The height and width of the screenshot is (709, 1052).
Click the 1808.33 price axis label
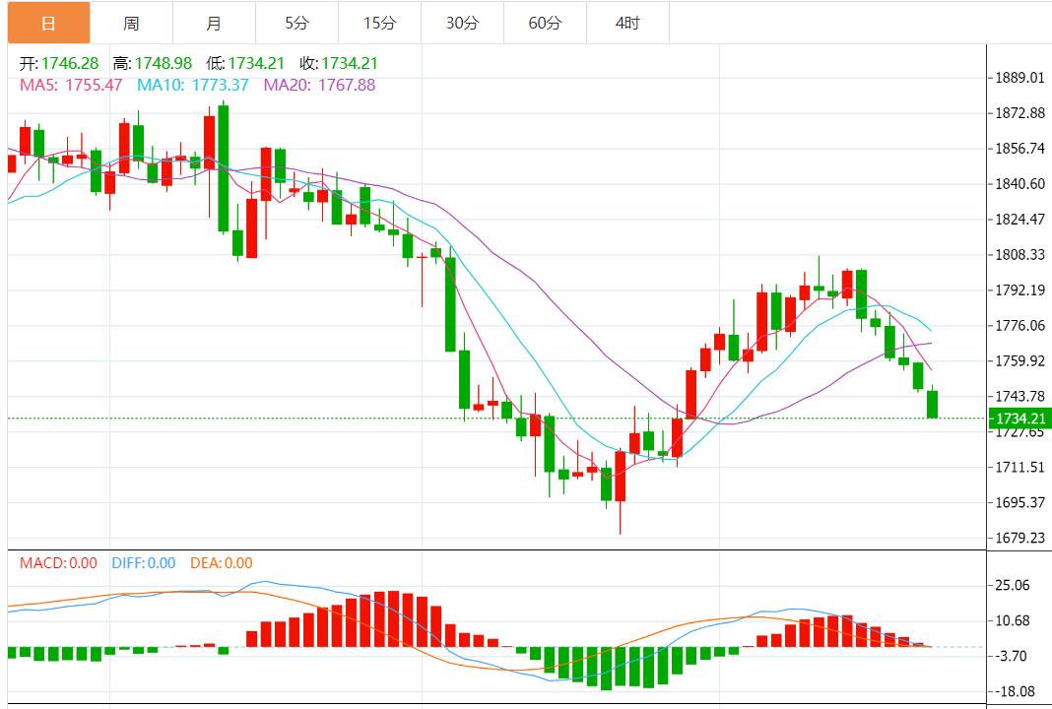[1019, 255]
